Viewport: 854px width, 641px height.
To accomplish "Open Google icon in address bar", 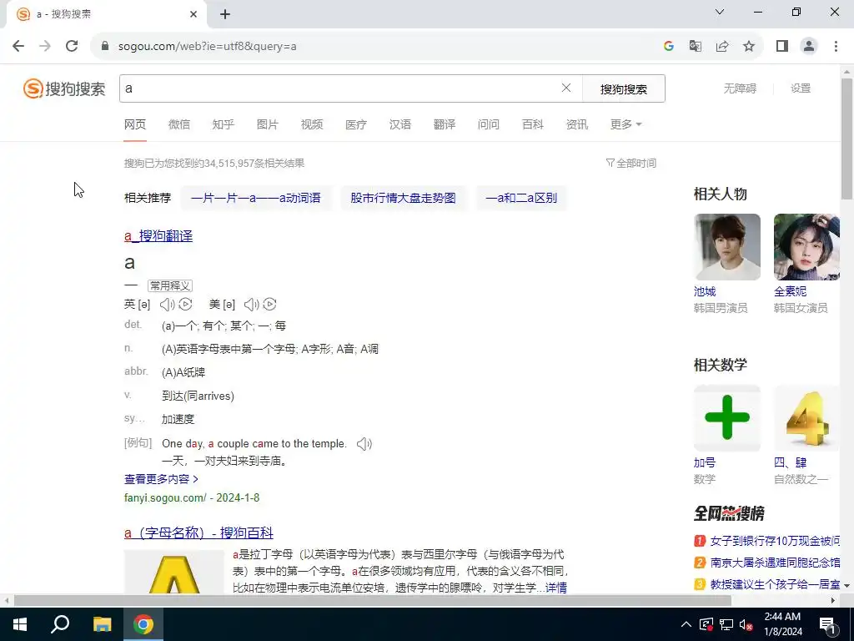I will click(x=669, y=46).
